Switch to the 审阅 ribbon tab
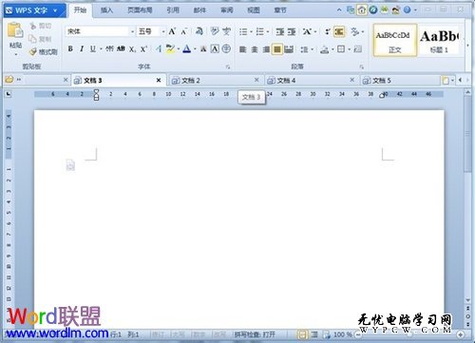The width and height of the screenshot is (475, 343). [x=227, y=10]
